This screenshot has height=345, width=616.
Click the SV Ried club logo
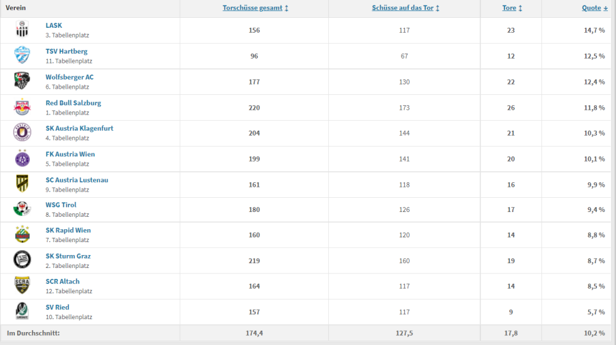(x=22, y=312)
